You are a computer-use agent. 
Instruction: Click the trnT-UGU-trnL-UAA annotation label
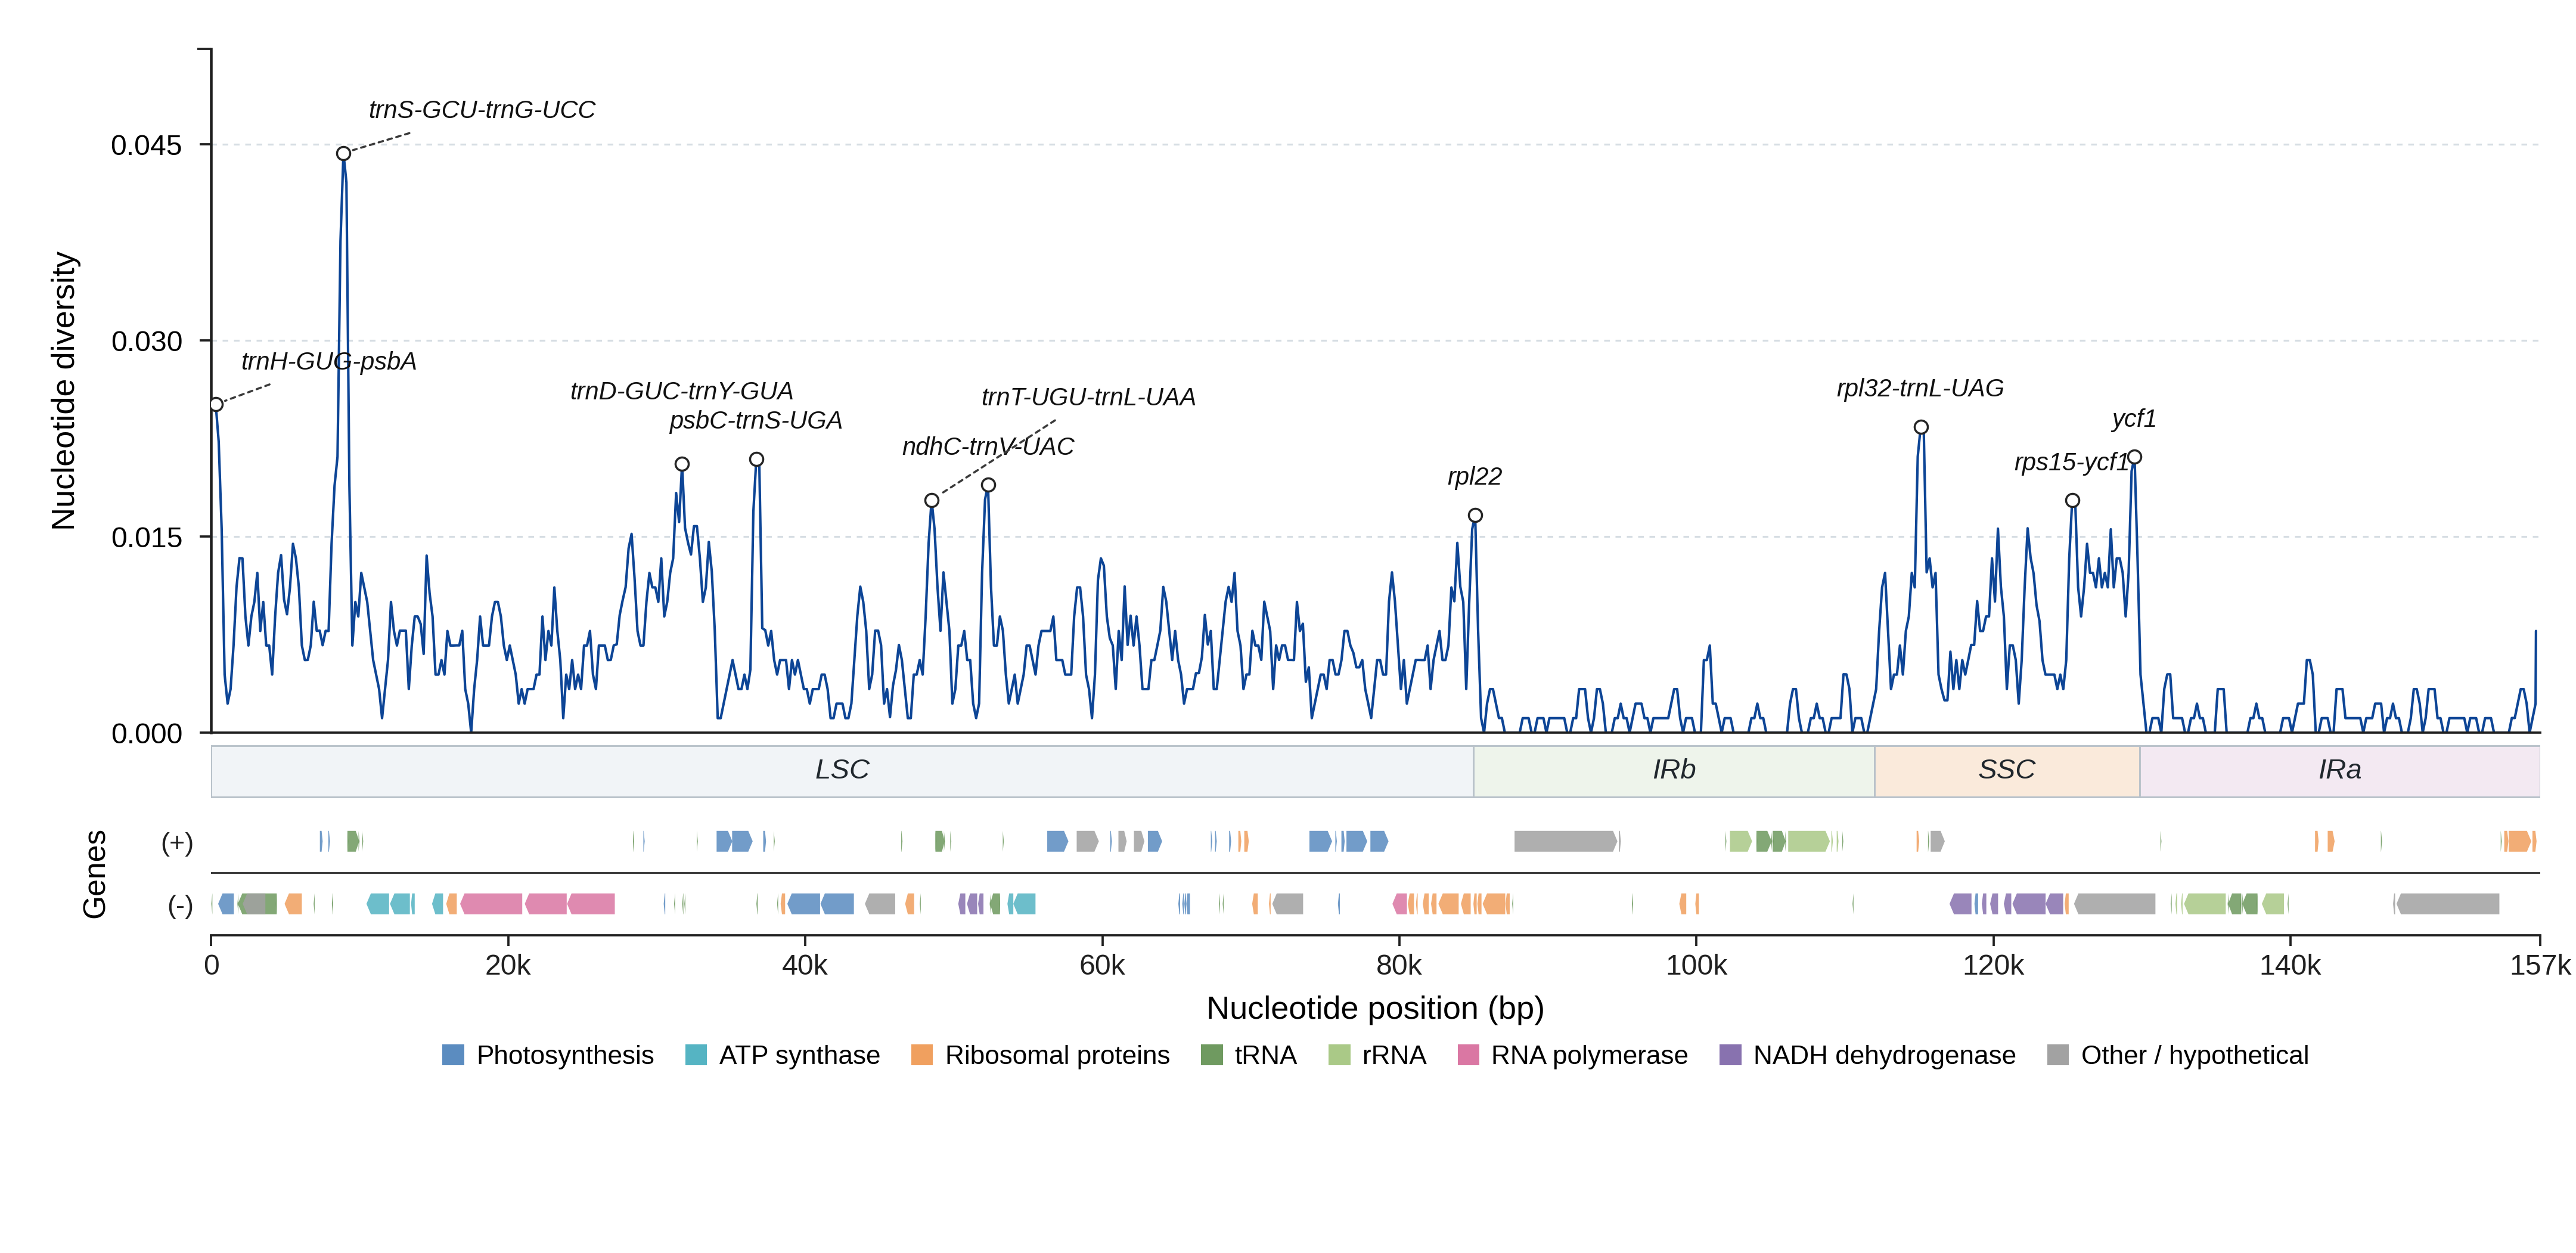click(x=1089, y=398)
